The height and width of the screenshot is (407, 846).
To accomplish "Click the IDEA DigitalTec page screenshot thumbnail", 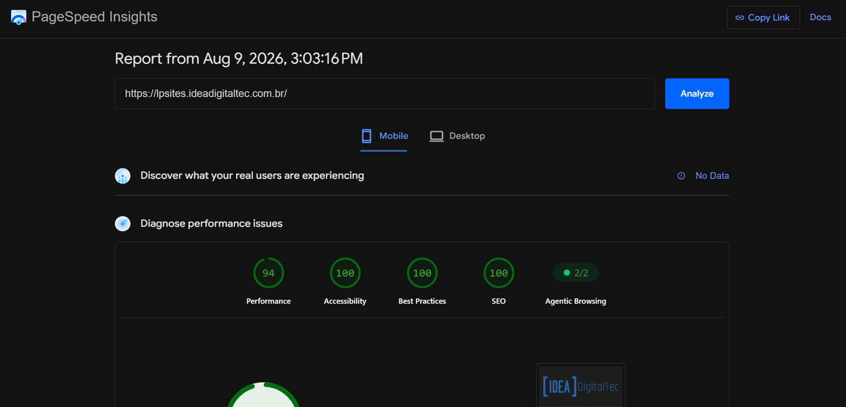I will [581, 385].
